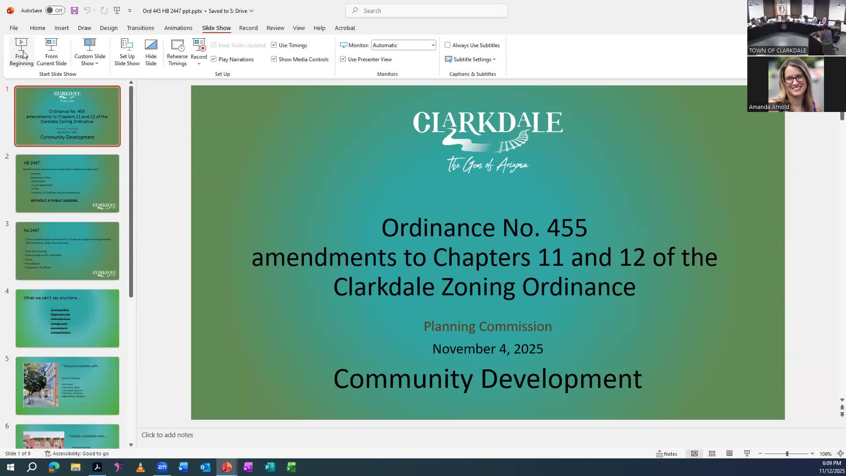Start presenting From Current Slide

[x=51, y=52]
